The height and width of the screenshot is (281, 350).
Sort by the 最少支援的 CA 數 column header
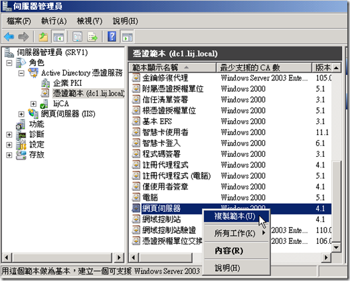(264, 67)
